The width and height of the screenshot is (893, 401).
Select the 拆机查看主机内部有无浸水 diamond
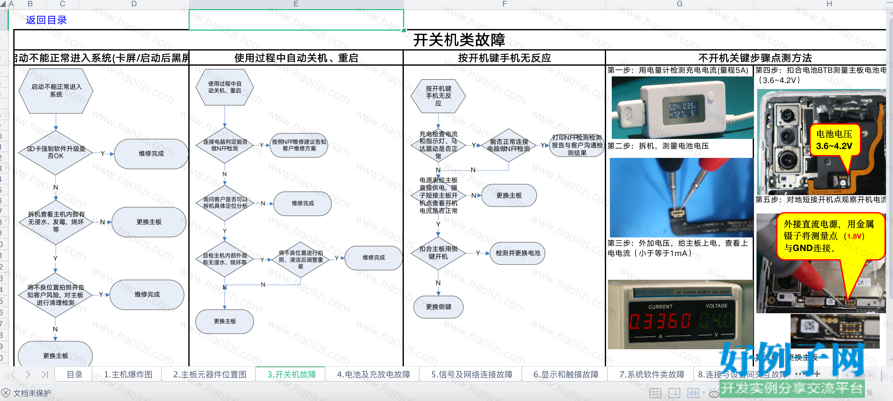click(x=56, y=222)
